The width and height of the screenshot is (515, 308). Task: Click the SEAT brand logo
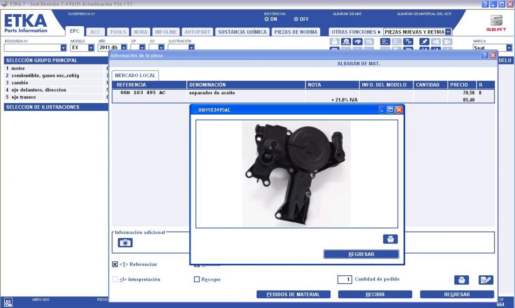pyautogui.click(x=496, y=23)
